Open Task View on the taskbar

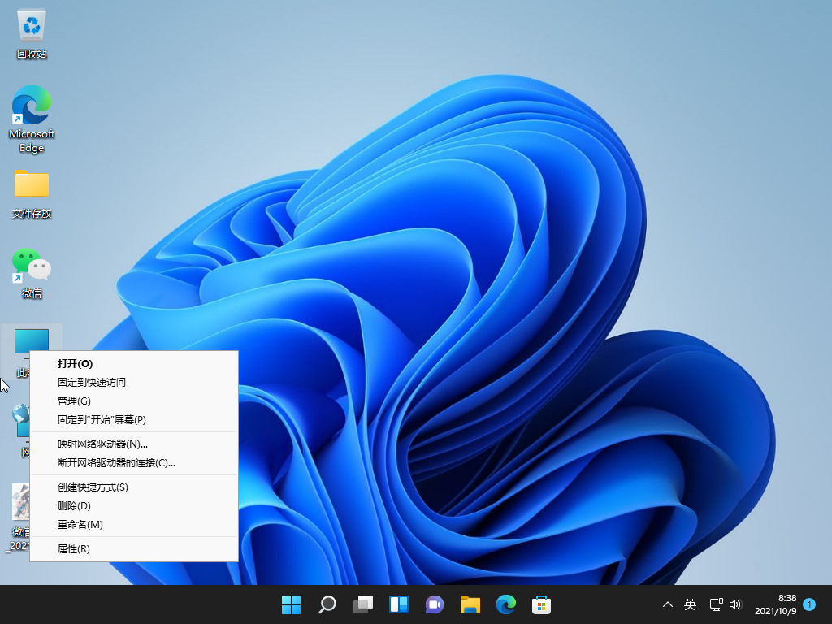point(362,604)
